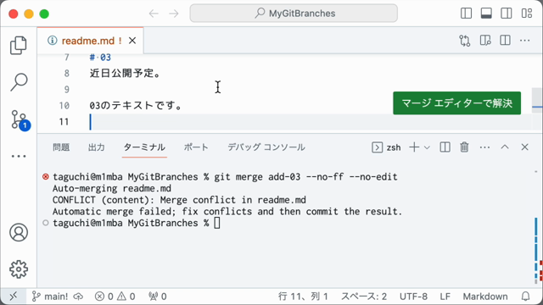
Task: Open notifications bell icon
Action: coord(526,297)
